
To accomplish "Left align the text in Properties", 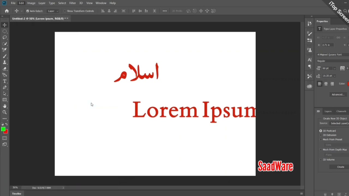I will click(320, 84).
